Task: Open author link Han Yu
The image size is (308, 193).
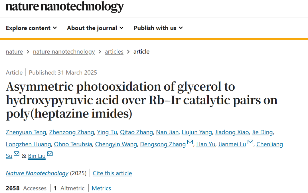Action: [206, 144]
